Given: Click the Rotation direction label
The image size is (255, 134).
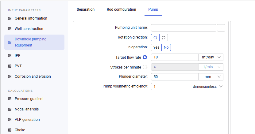Looking at the screenshot, I should pyautogui.click(x=133, y=37).
